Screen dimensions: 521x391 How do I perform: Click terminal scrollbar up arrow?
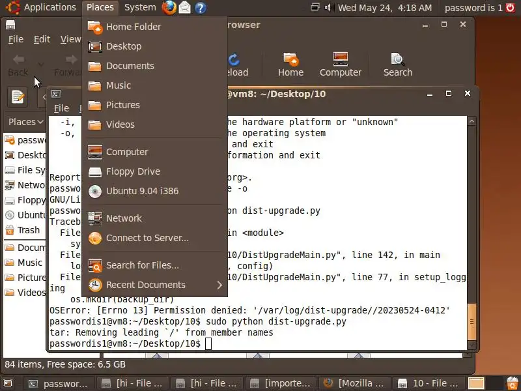(x=472, y=121)
